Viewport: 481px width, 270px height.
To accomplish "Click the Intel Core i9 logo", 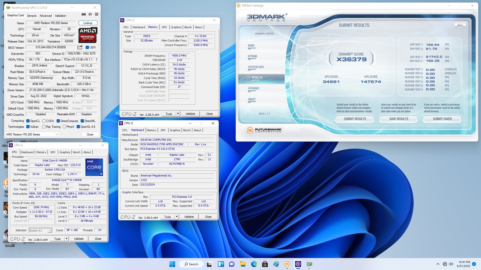I will click(x=94, y=167).
